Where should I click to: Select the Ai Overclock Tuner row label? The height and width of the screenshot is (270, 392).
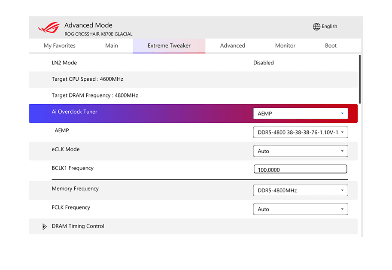pos(74,112)
